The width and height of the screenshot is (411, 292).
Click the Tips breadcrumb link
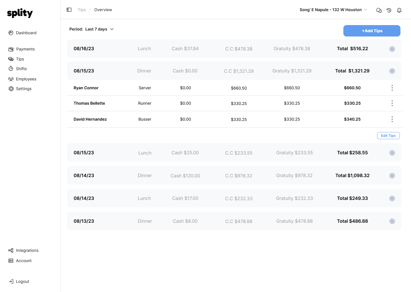(82, 10)
